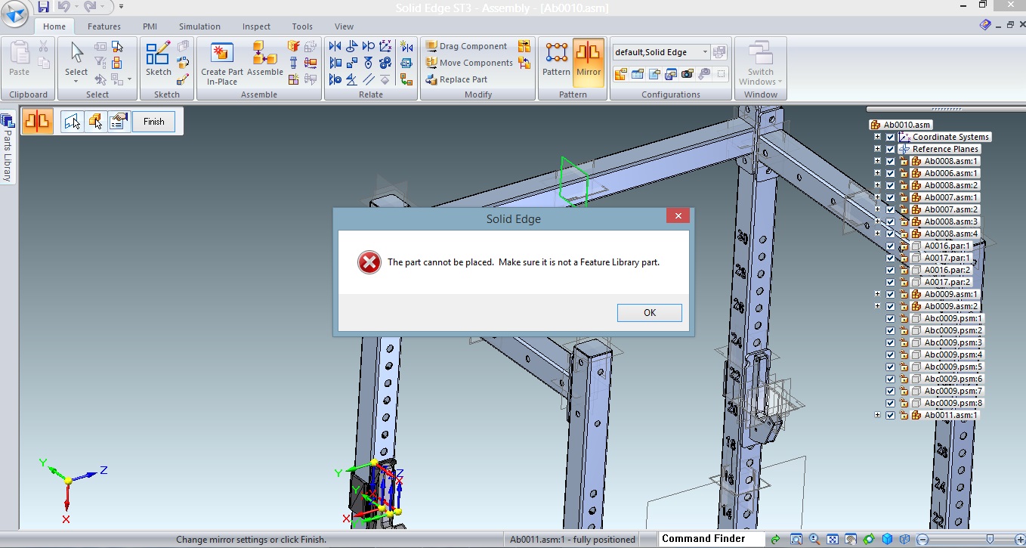The width and height of the screenshot is (1026, 548).
Task: Uncheck Reference Planes visibility checkbox
Action: click(890, 149)
